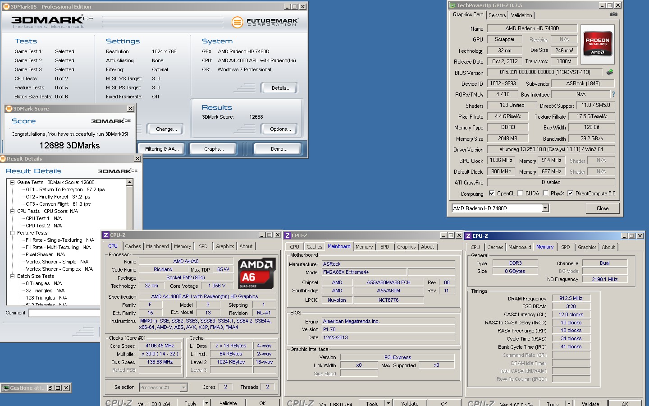The width and height of the screenshot is (649, 406).
Task: Open the Processor #1 selection dropdown
Action: pos(183,388)
